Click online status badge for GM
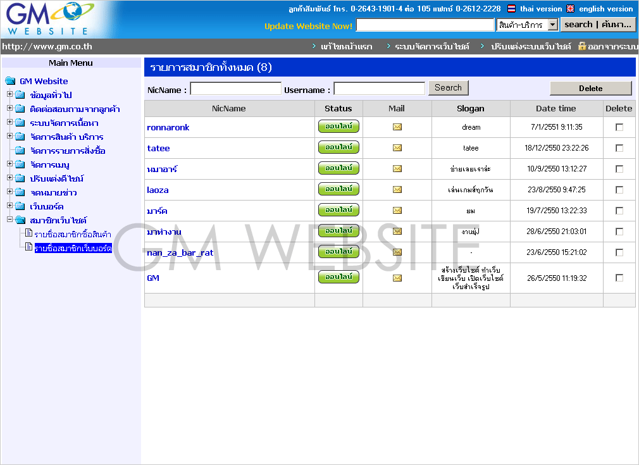639x465 pixels. tap(338, 276)
